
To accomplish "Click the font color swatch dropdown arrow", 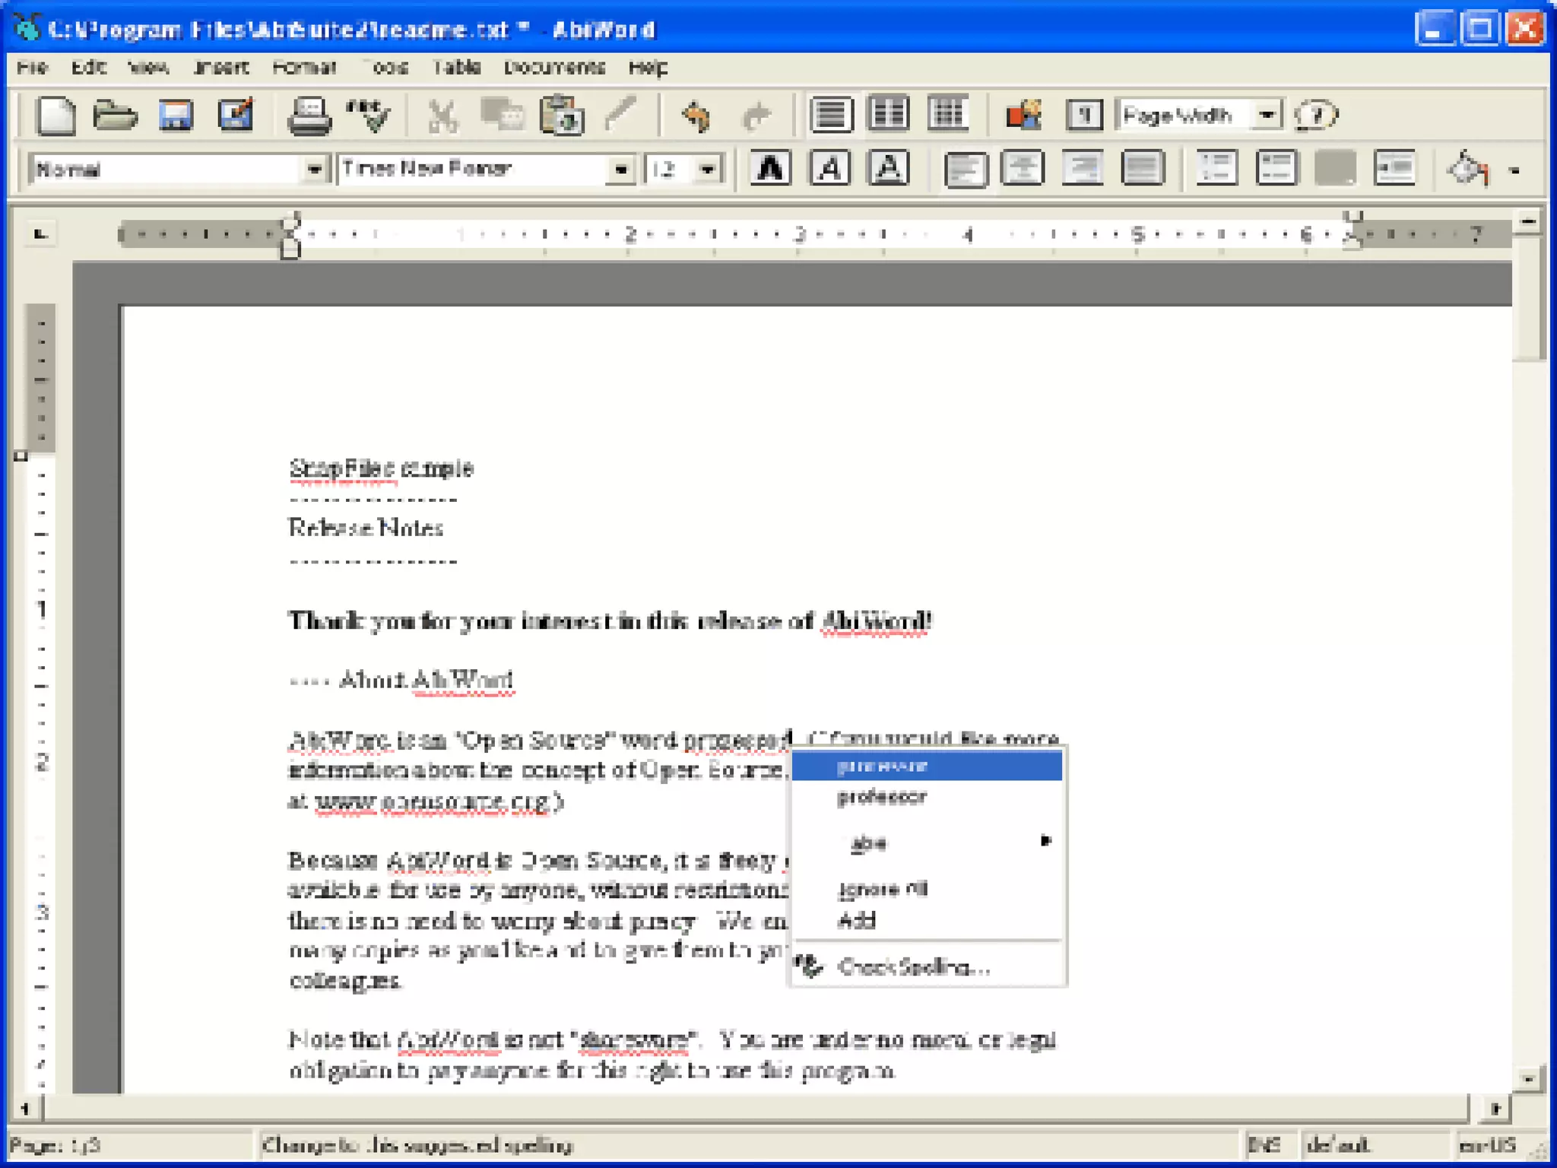I will (x=1514, y=170).
